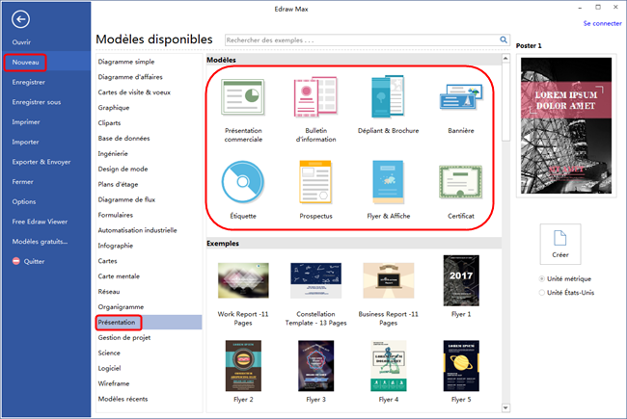Select Carte mentale category

tap(119, 276)
